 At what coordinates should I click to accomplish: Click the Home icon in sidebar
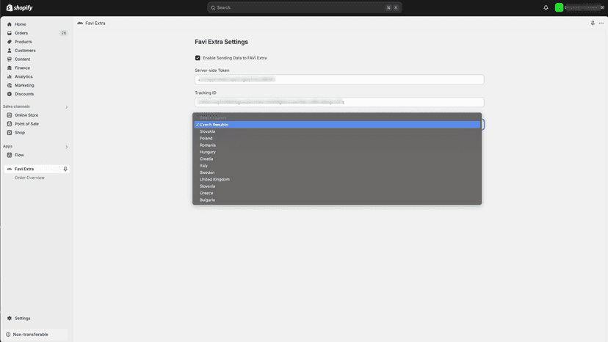(x=10, y=24)
